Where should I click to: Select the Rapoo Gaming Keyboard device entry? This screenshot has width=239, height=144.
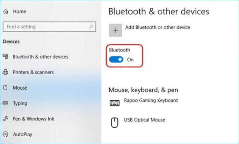pos(151,100)
